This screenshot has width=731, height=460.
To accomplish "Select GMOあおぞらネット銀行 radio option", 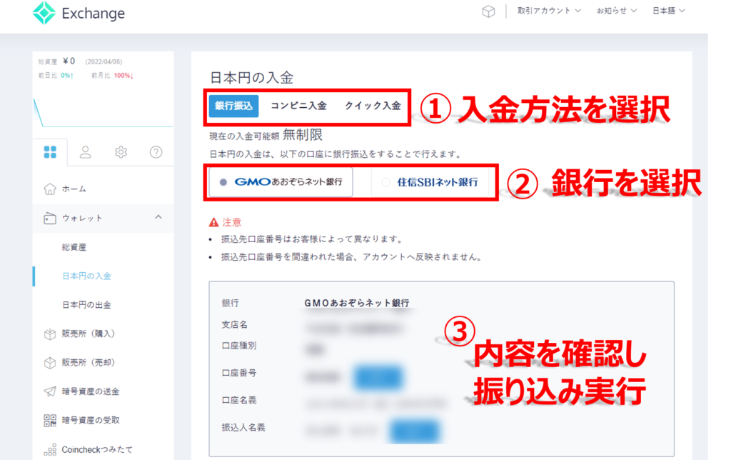I will 281,182.
